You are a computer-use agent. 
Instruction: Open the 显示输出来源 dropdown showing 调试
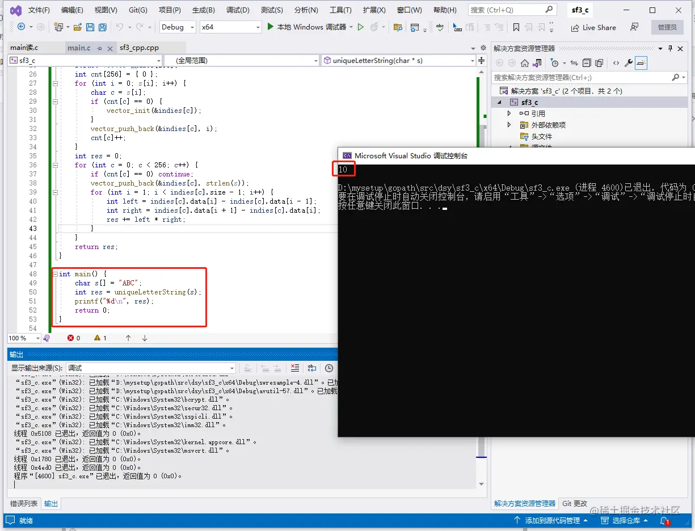pos(151,368)
